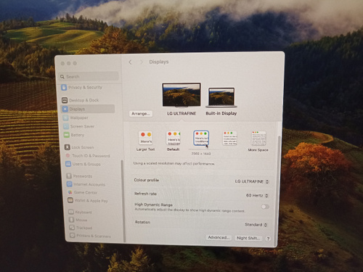Open Touch ID & Password icon
Image resolution: width=363 pixels, height=272 pixels.
tap(68, 155)
